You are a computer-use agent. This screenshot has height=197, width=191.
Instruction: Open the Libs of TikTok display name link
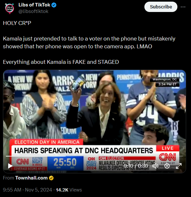point(34,5)
